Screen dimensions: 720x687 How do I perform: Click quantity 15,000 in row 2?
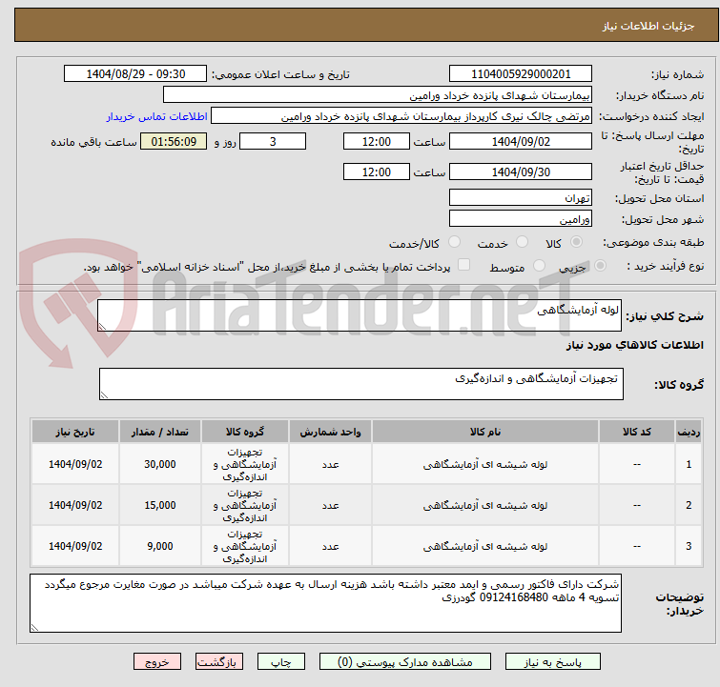160,505
